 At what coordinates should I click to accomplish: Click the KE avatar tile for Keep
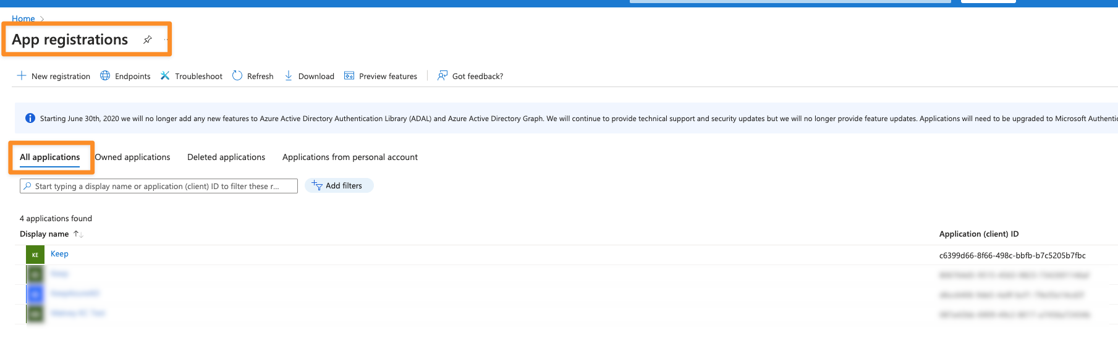(x=35, y=255)
